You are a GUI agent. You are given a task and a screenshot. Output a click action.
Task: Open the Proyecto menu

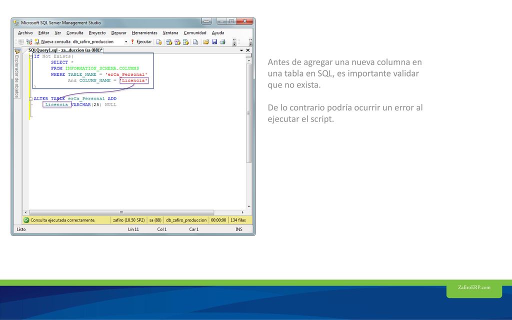pyautogui.click(x=97, y=32)
